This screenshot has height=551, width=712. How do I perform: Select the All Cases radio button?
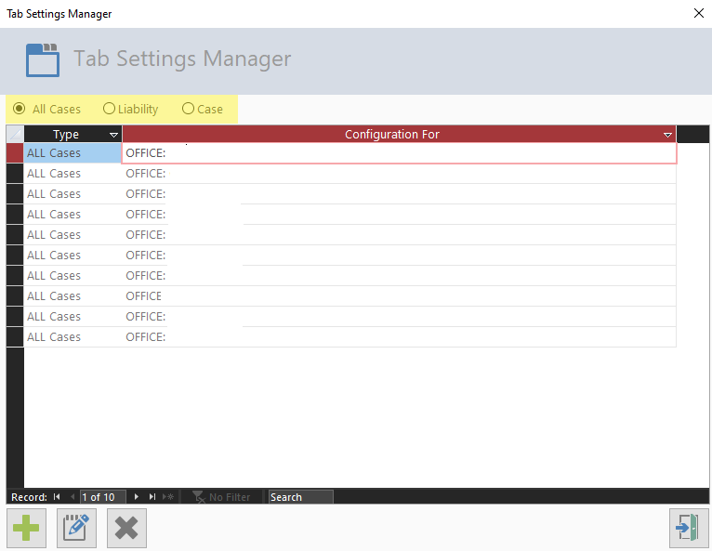tap(20, 109)
